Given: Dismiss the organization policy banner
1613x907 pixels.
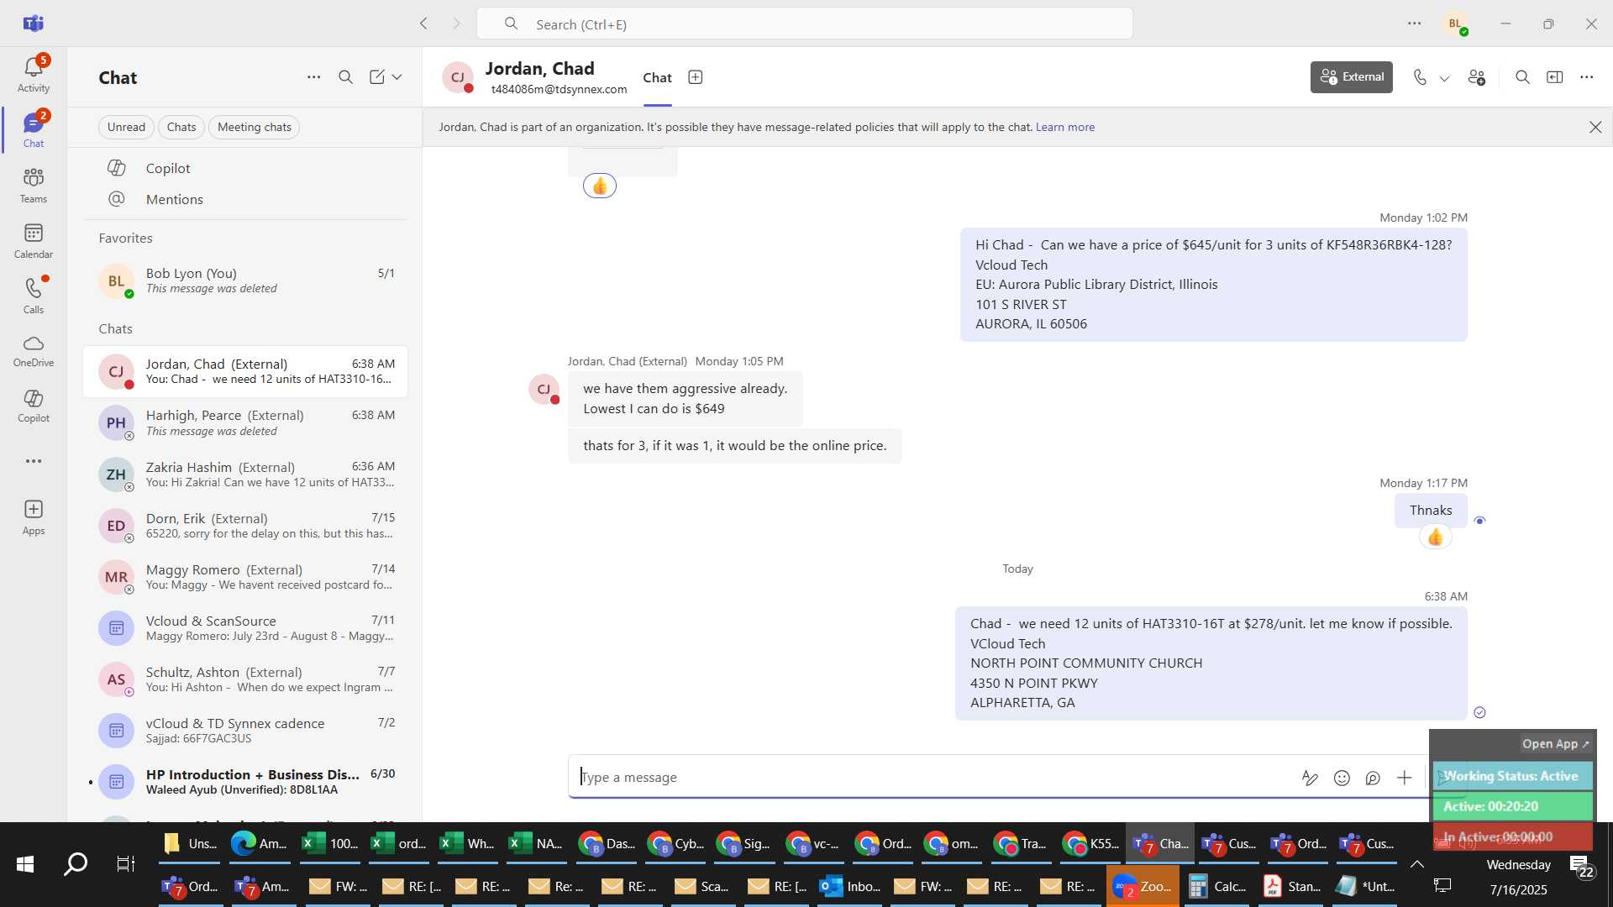Looking at the screenshot, I should pos(1595,127).
